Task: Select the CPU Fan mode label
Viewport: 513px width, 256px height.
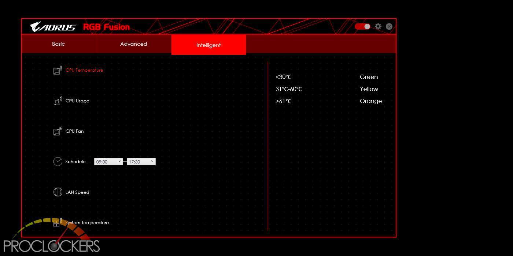Action: click(x=75, y=131)
